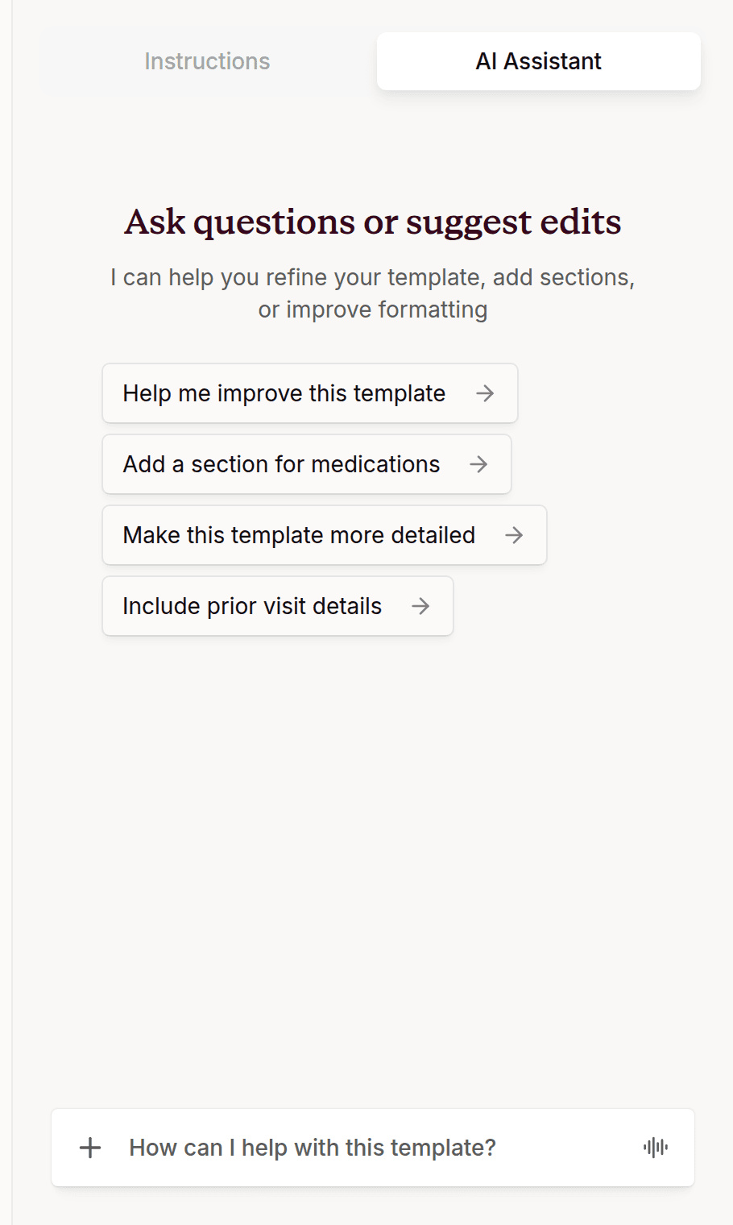Image resolution: width=733 pixels, height=1225 pixels.
Task: Pick the Add a section for medications suggestion
Action: 307,464
